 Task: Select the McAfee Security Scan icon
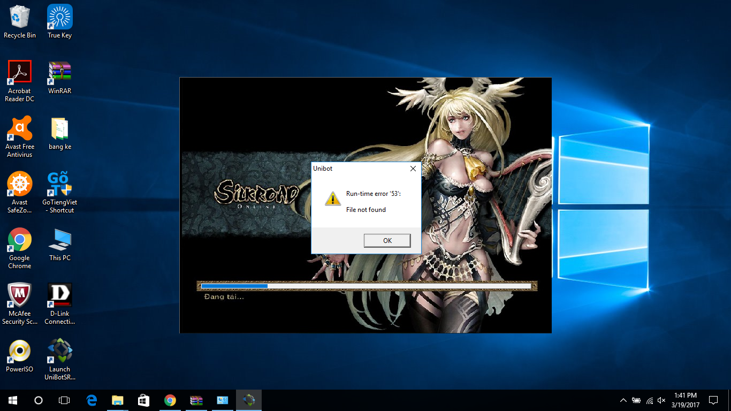click(x=20, y=304)
